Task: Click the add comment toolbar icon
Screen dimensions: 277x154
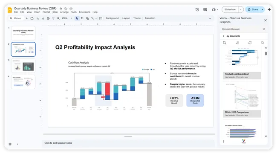Action: (101, 18)
